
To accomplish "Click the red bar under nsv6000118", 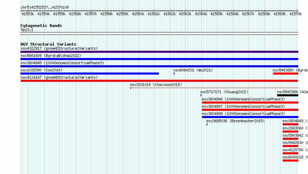I will tap(290, 161).
